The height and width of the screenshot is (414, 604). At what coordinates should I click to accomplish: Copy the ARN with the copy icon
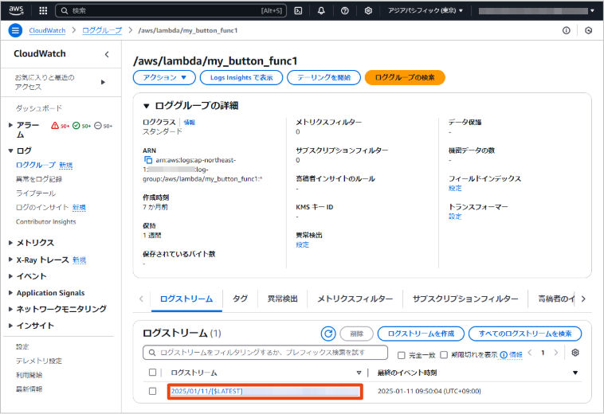click(x=148, y=160)
